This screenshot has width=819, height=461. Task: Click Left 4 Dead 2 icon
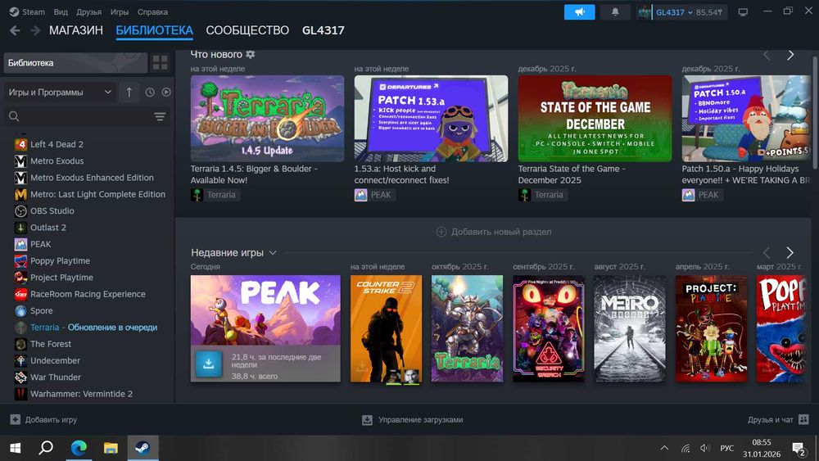tap(20, 144)
